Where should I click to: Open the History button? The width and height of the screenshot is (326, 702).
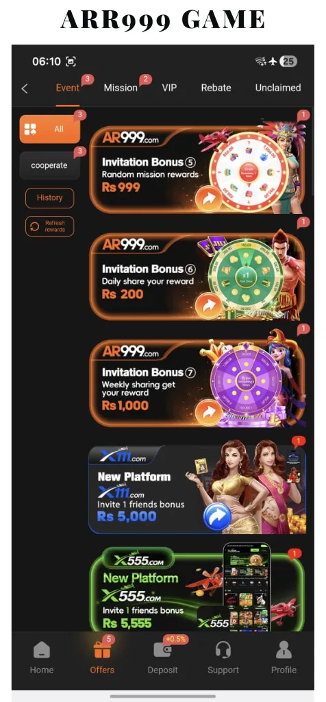(49, 198)
